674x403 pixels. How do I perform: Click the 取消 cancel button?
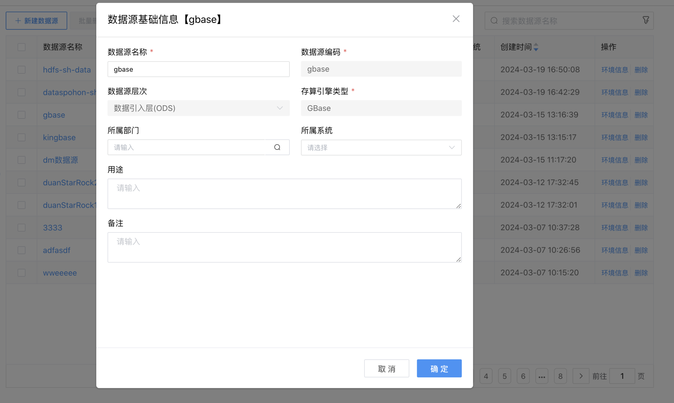(387, 368)
